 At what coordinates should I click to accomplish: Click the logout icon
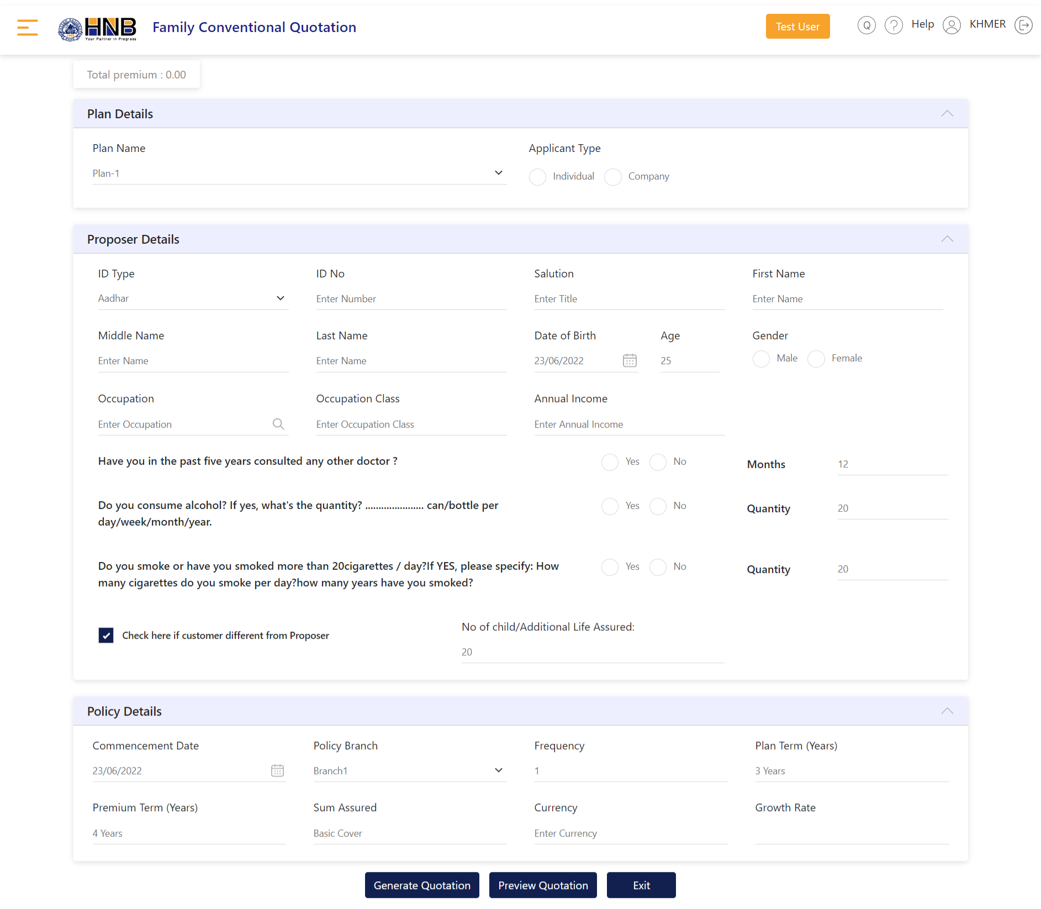(x=1023, y=25)
